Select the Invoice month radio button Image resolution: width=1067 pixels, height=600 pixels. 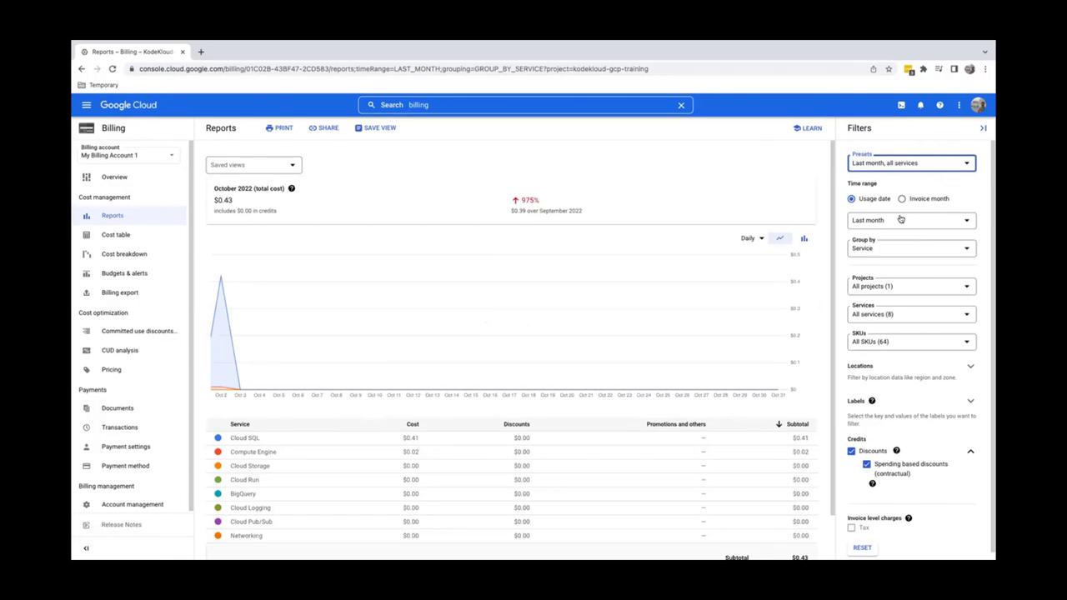(x=902, y=199)
